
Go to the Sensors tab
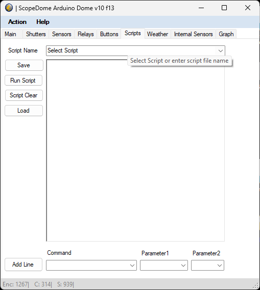[x=61, y=34]
